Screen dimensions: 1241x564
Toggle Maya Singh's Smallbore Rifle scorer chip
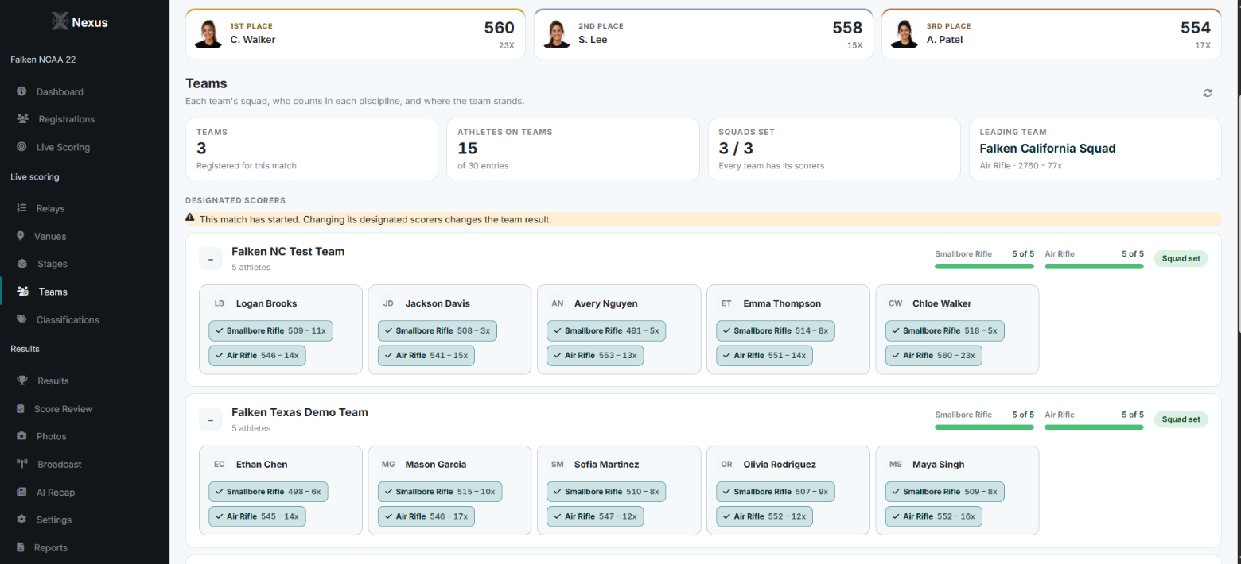click(x=945, y=491)
